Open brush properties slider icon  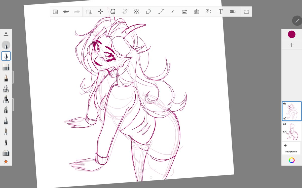[6, 34]
